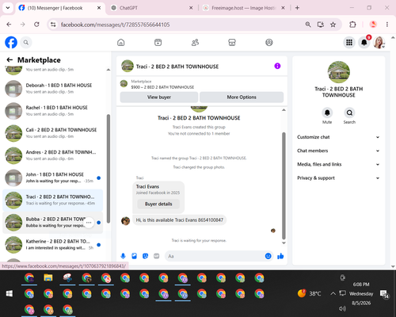Open File Explorer from the taskbar

coord(48,277)
